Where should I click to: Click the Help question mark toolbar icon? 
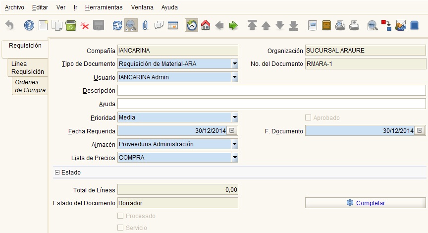coord(29,25)
